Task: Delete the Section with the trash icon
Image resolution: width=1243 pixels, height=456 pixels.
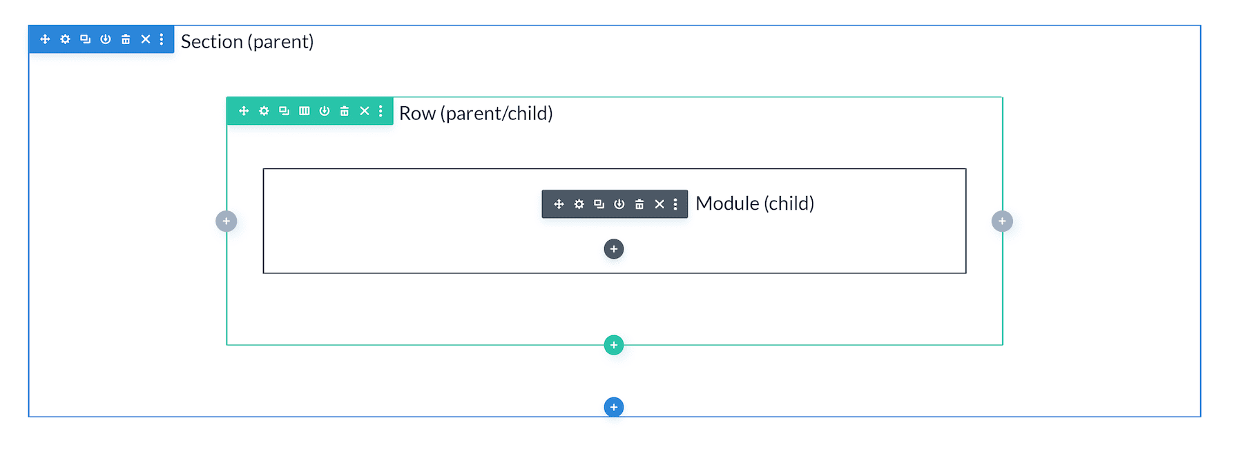Action: coord(125,39)
